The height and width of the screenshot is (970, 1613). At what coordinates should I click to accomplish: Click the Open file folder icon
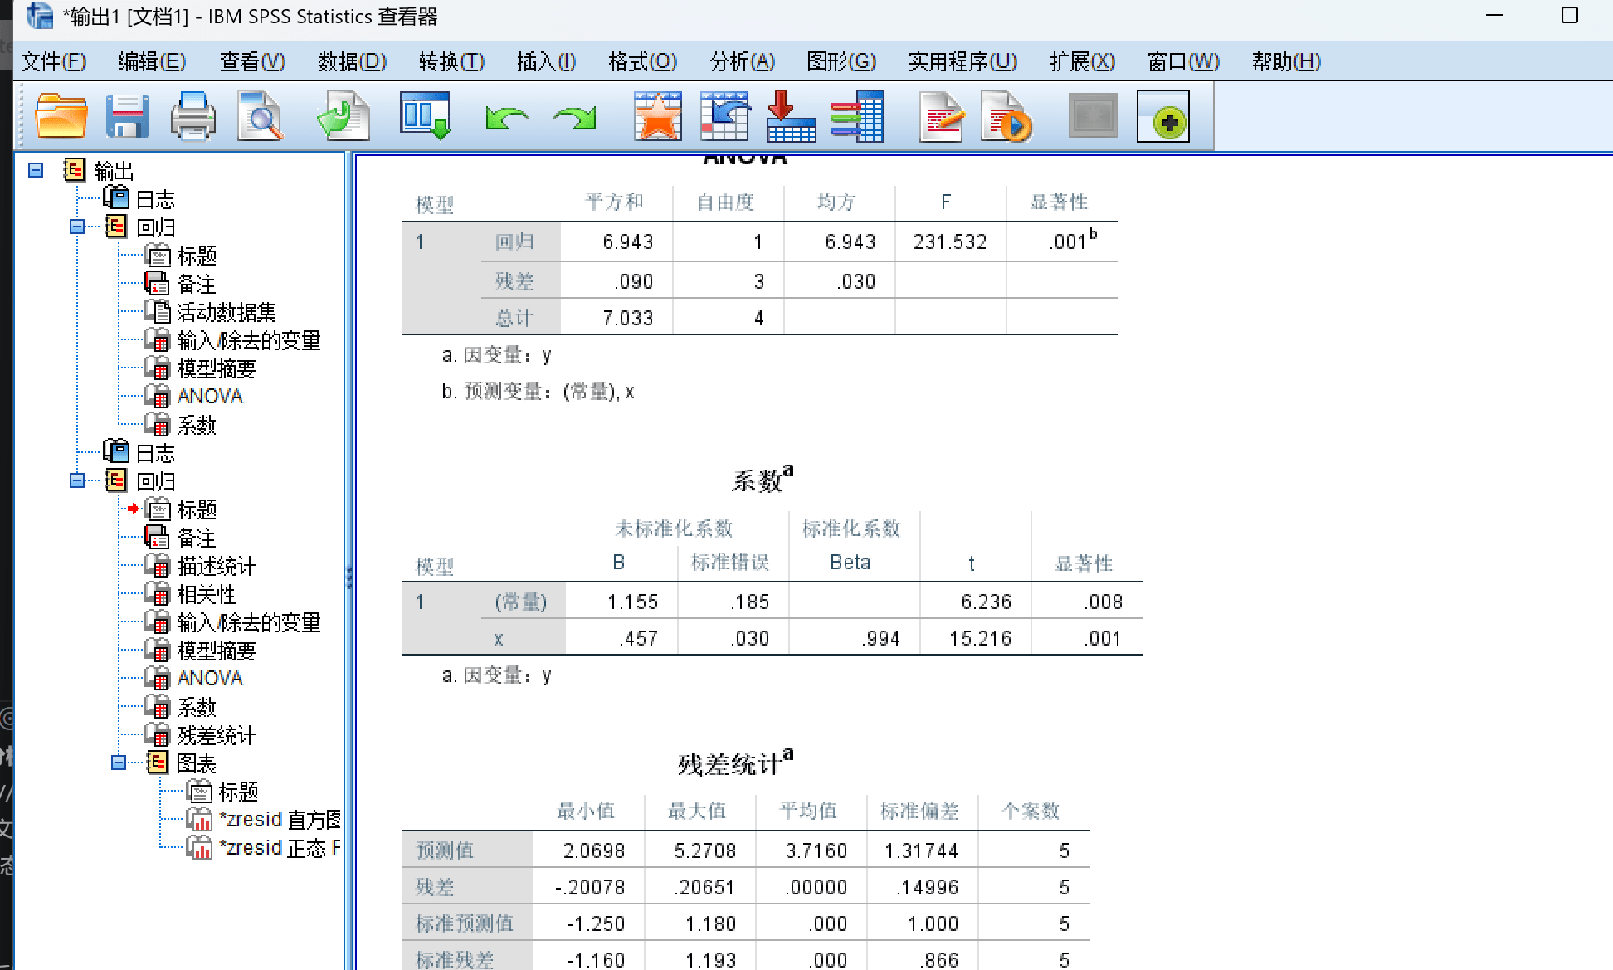61,116
